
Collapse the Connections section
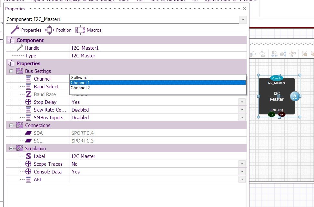click(12, 125)
